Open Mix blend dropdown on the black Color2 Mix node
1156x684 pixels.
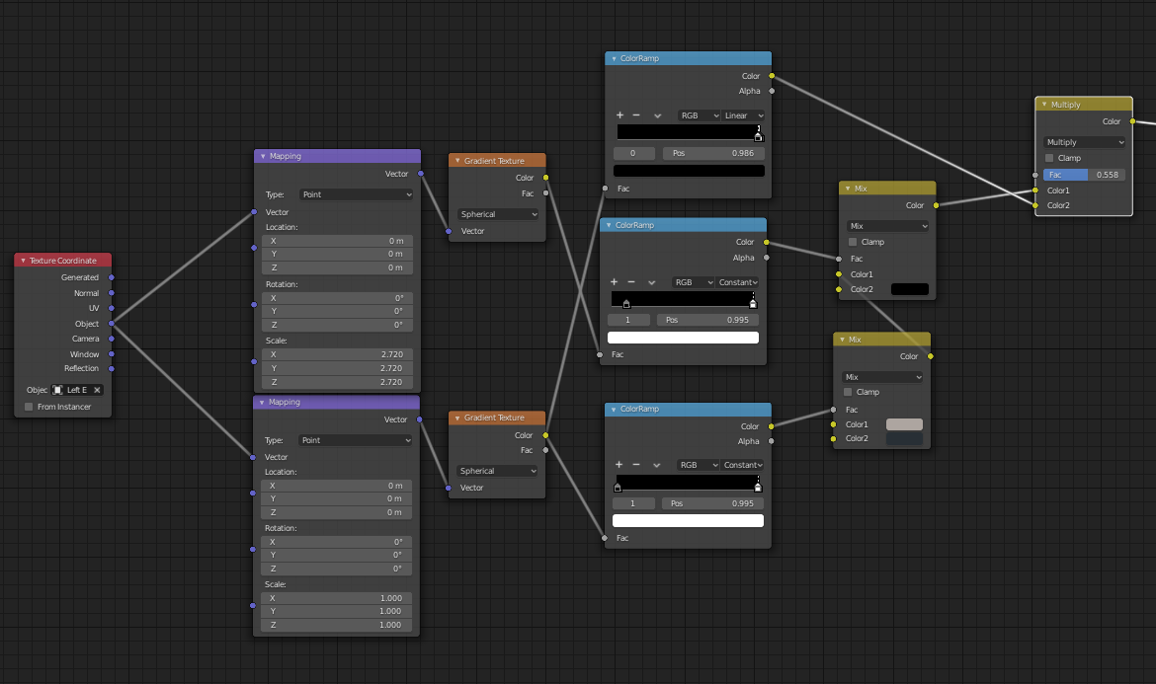pos(887,226)
